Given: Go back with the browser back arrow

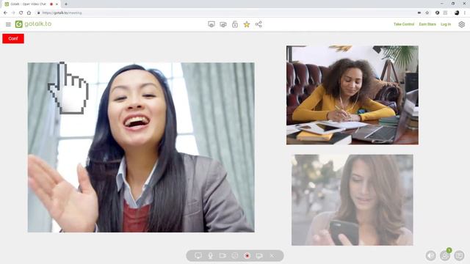Looking at the screenshot, I should pos(5,13).
